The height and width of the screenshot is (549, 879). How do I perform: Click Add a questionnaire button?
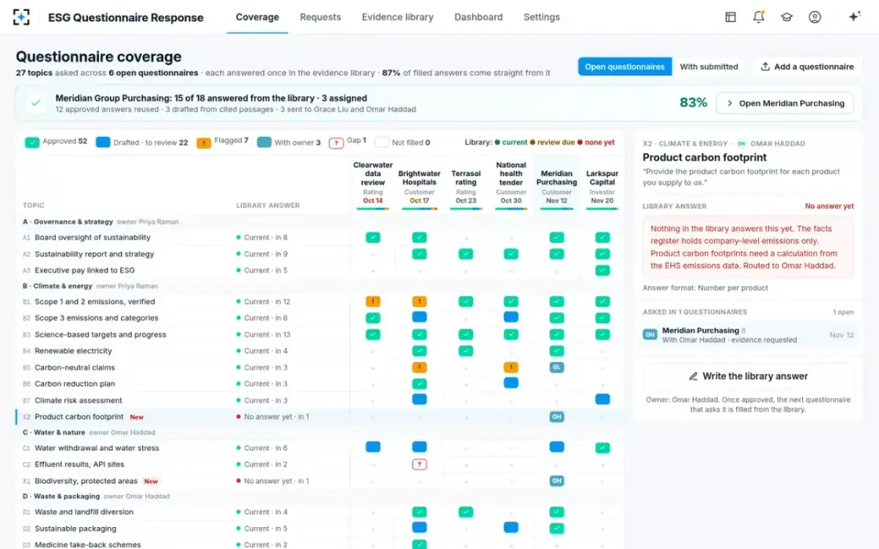[807, 67]
